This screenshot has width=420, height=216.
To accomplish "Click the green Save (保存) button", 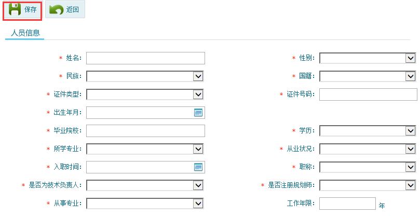I will [23, 10].
